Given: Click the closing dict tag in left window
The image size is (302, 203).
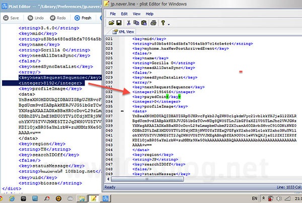Looking at the screenshot, I should [12, 188].
